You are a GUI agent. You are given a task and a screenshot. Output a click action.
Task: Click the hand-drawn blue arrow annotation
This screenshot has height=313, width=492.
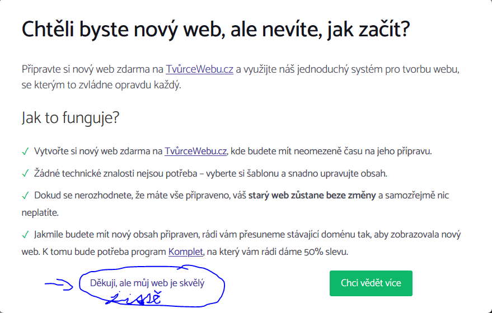[x=58, y=284]
